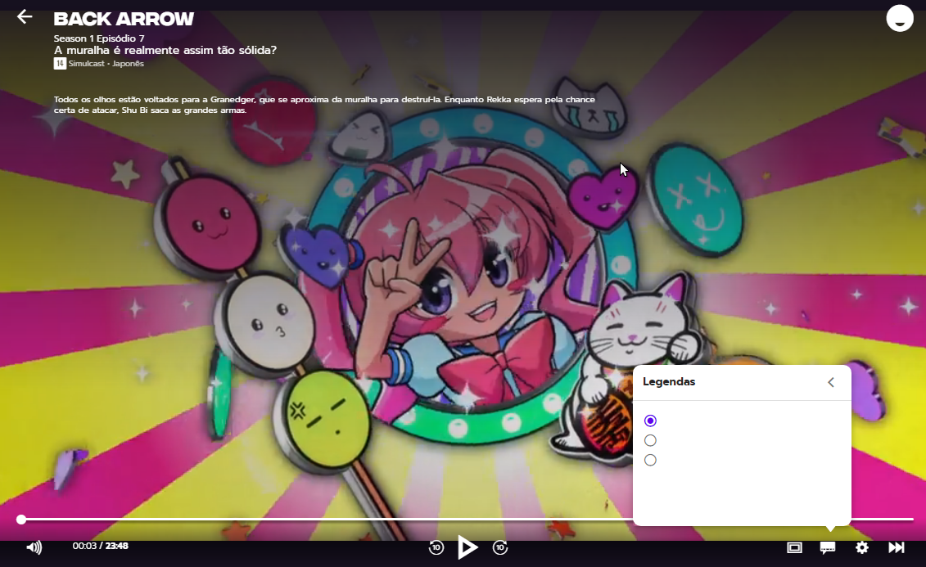Toggle theater mode view icon
Image resolution: width=926 pixels, height=567 pixels.
[794, 547]
